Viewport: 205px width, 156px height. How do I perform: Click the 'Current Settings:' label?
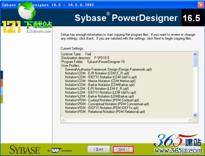[x=72, y=48]
